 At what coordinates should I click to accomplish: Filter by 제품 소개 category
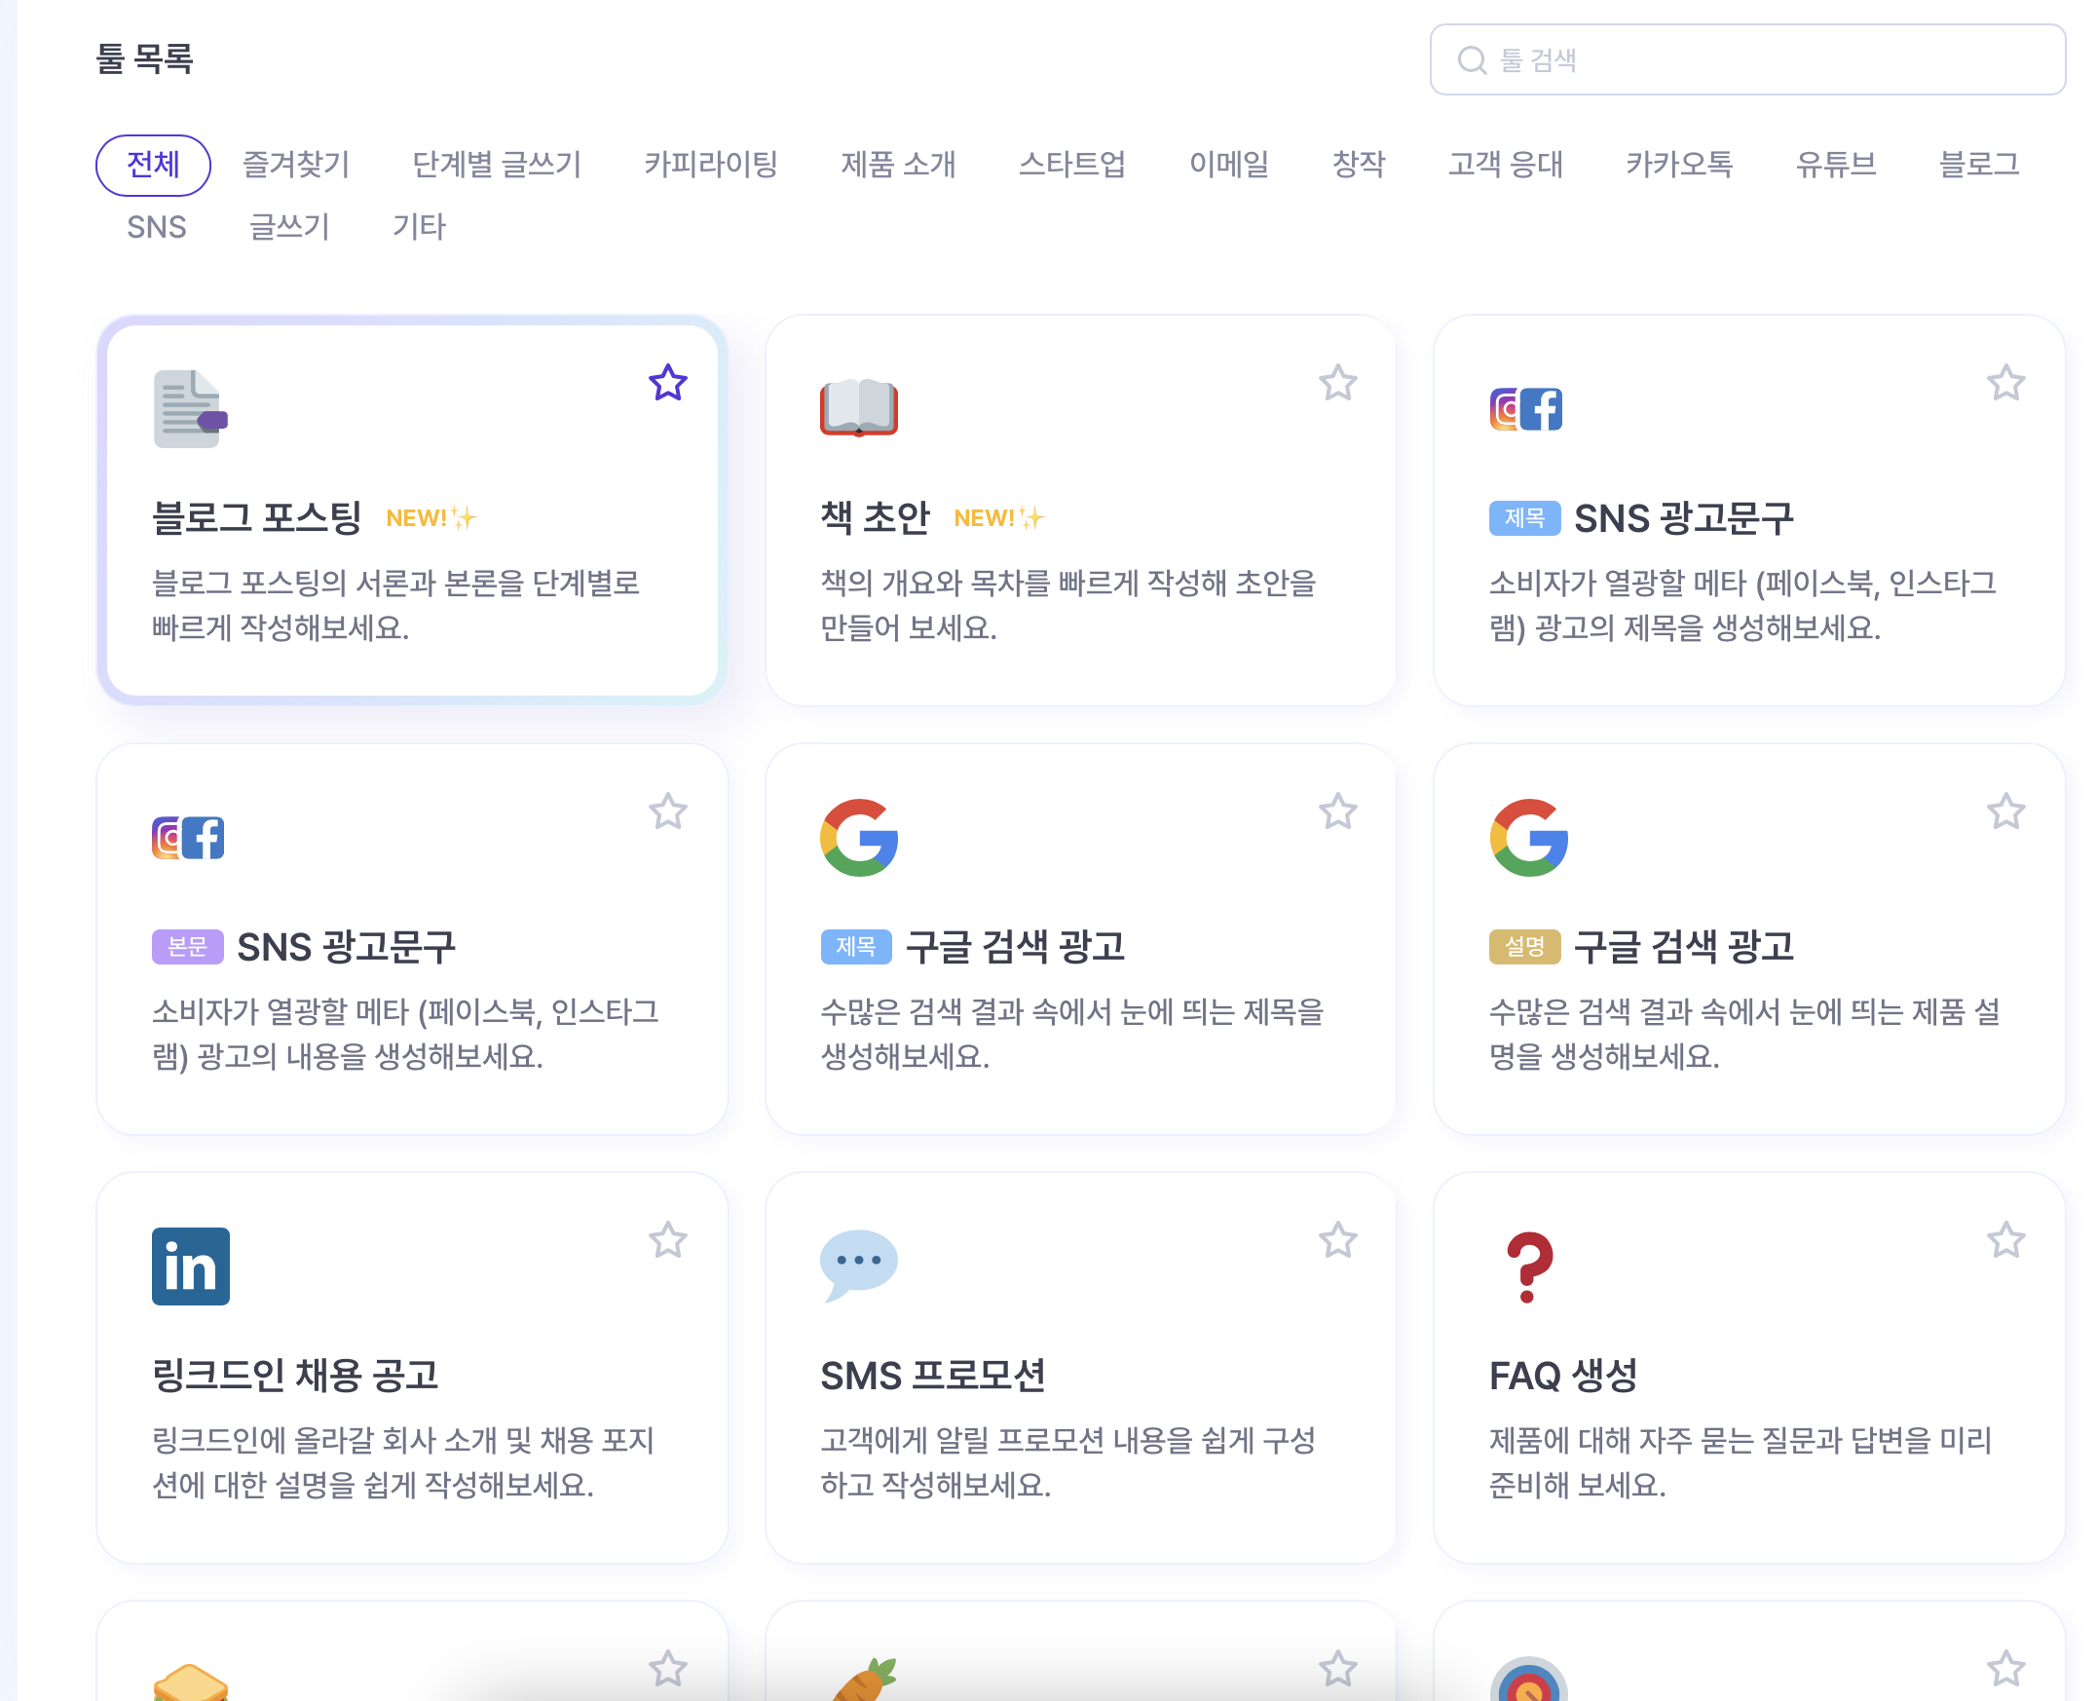[x=897, y=165]
